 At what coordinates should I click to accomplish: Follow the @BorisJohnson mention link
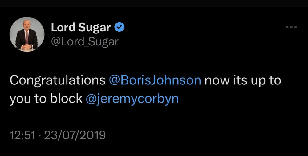(x=155, y=80)
